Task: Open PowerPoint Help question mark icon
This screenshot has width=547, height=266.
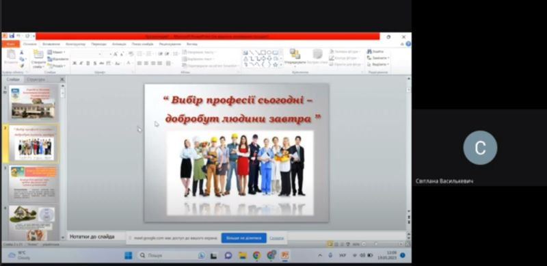Action: [408, 44]
